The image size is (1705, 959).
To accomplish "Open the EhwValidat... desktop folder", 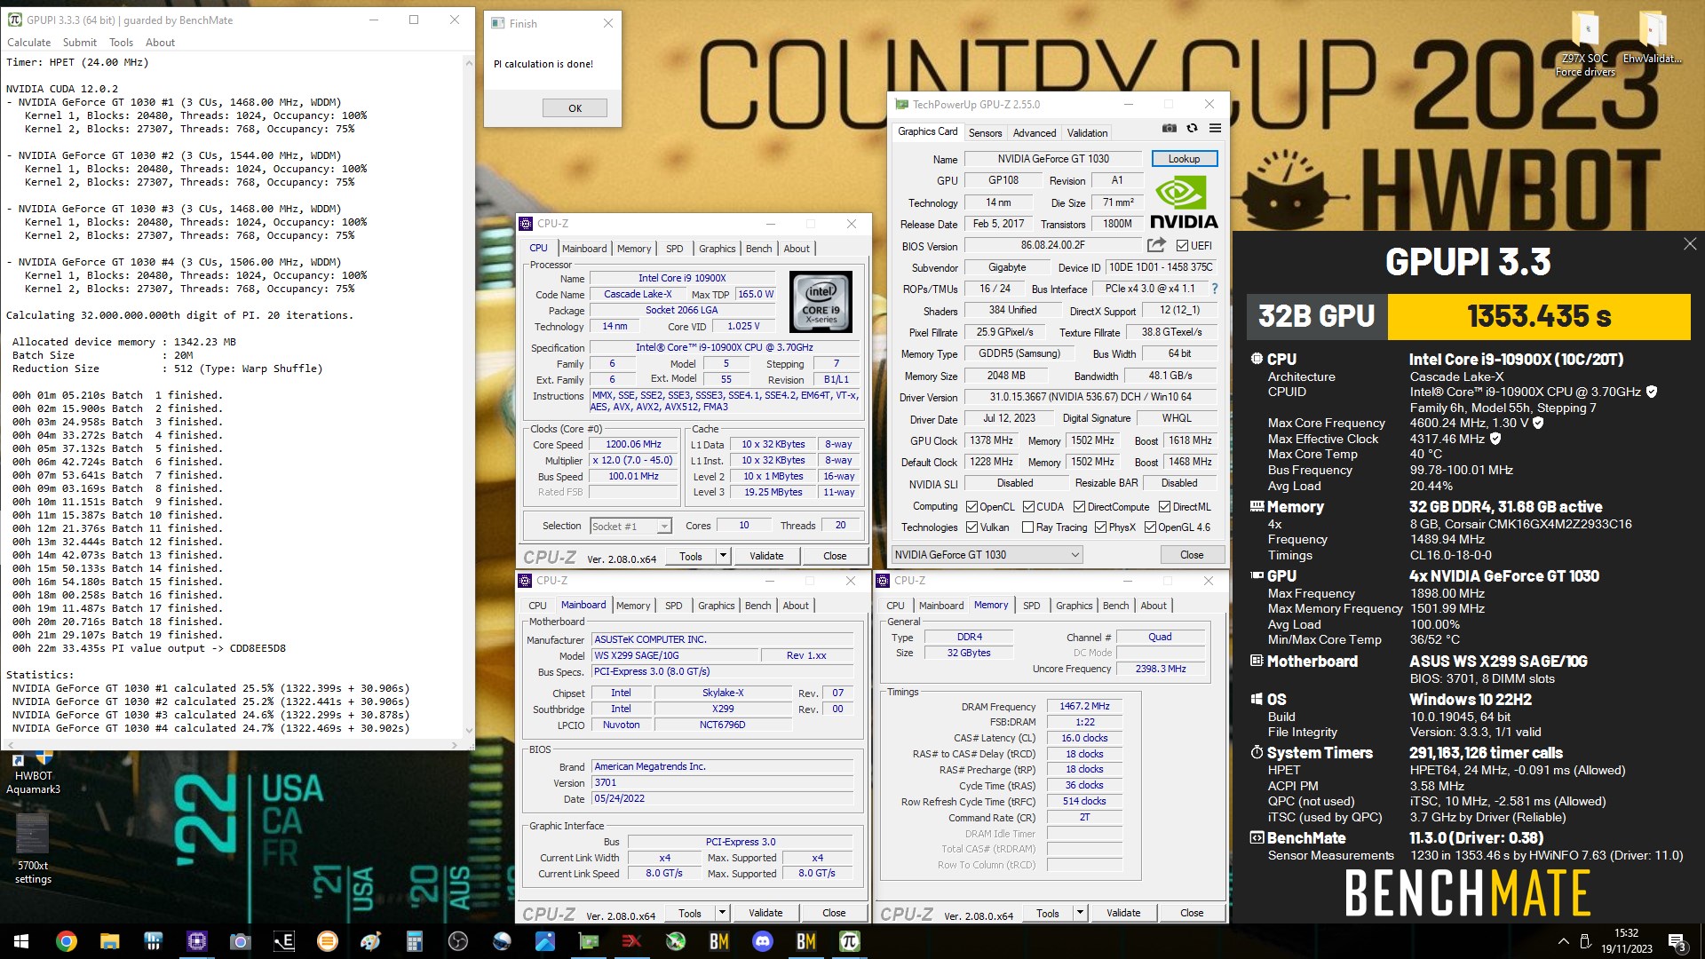I will pos(1652,38).
